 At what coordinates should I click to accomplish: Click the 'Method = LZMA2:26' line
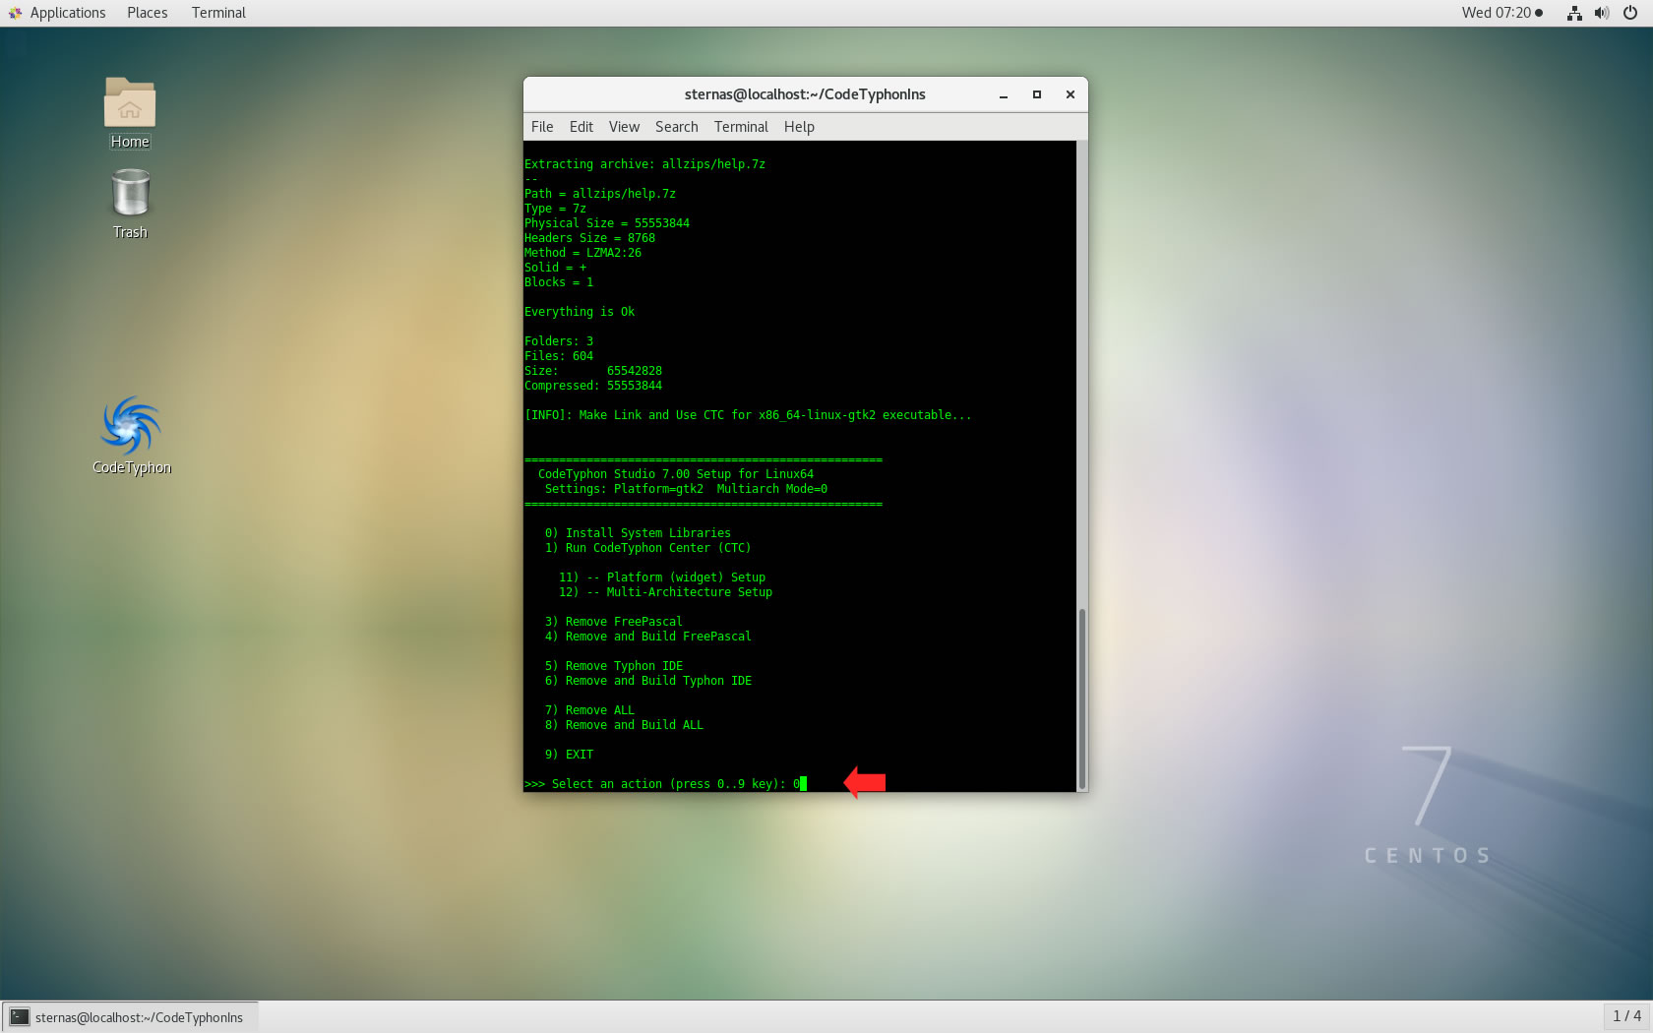coord(582,253)
